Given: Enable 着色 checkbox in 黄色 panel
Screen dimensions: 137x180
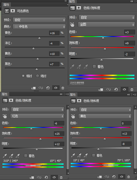Looking at the screenshot, I should coord(94,155).
